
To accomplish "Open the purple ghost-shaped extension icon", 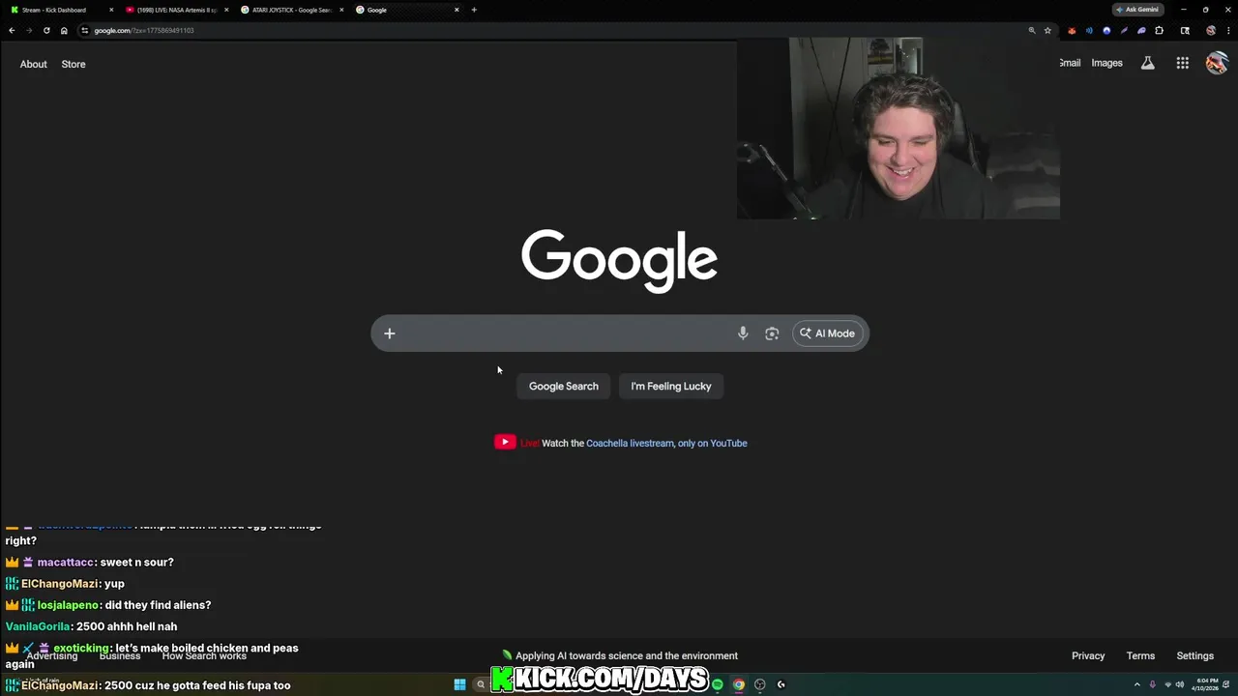I will (x=1141, y=30).
